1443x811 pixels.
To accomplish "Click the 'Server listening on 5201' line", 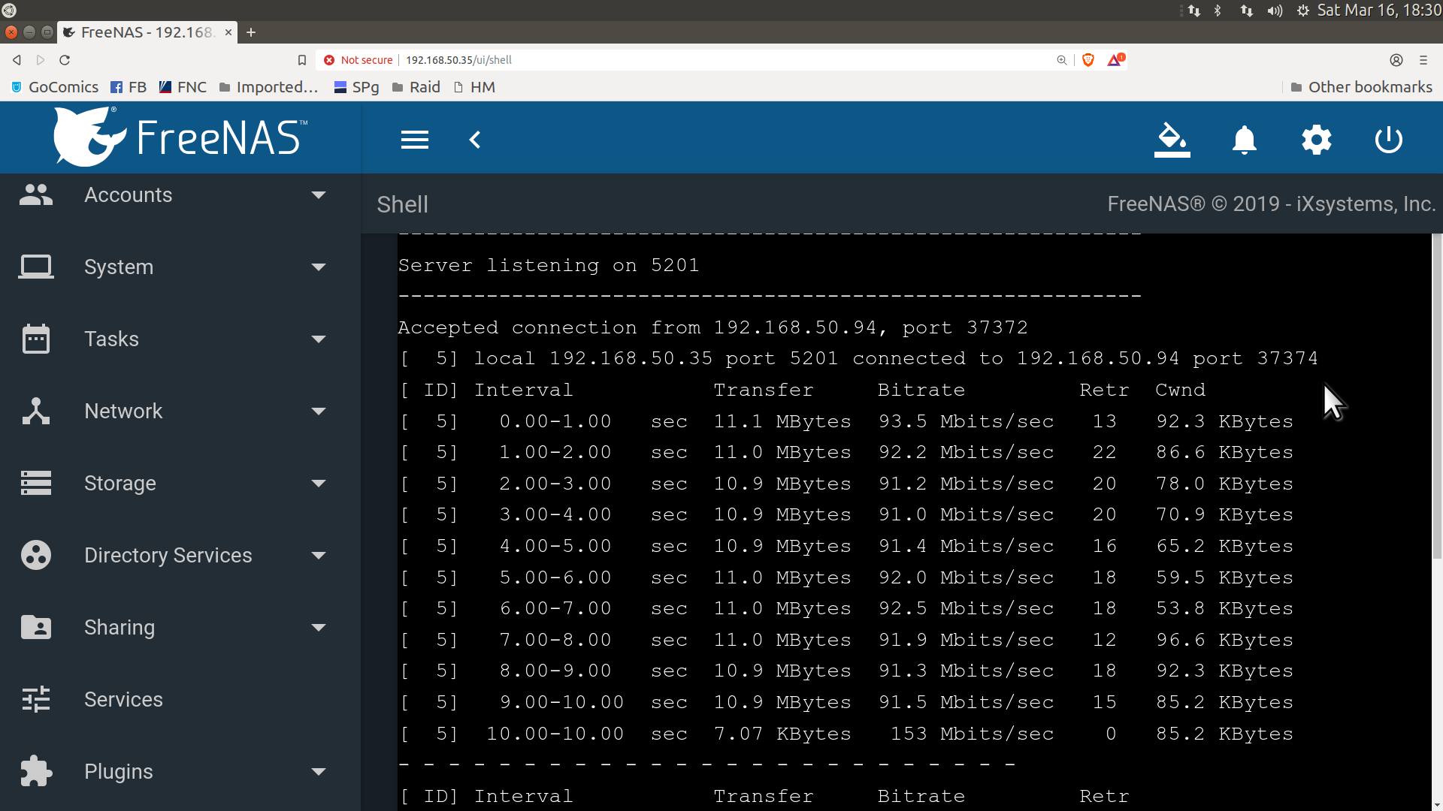I will [549, 265].
